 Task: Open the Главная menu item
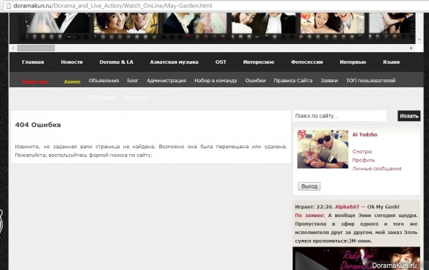33,62
